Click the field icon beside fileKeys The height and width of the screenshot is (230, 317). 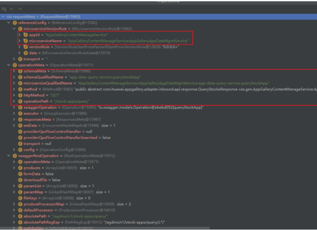[x=20, y=198]
